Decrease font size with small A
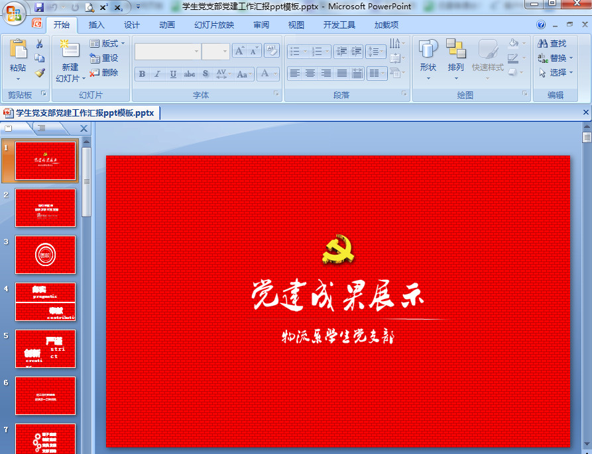 (x=254, y=51)
